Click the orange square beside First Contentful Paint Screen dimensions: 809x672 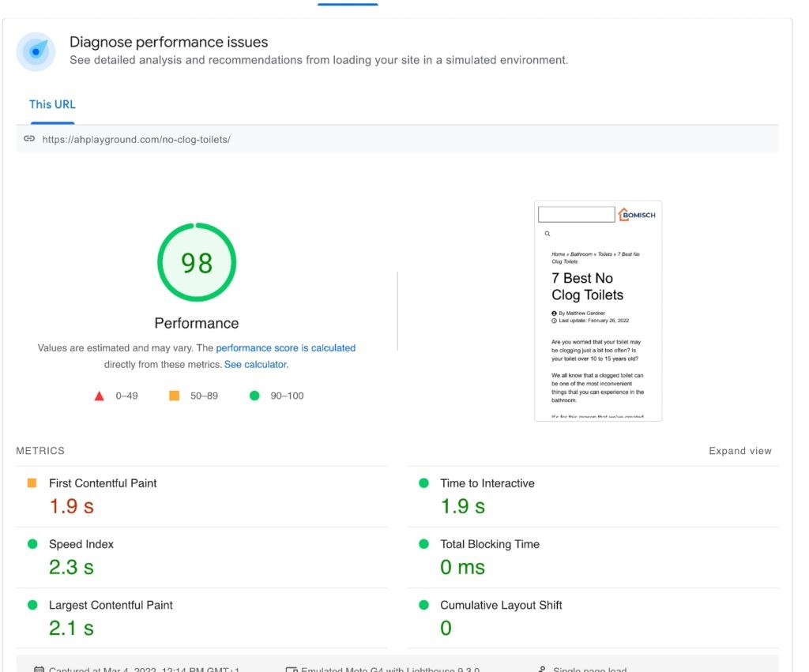click(x=32, y=482)
